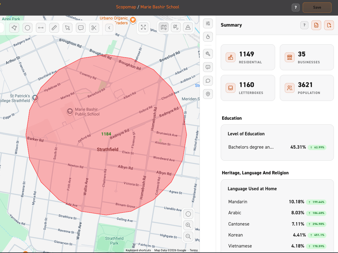Open Google map Terms link
The height and width of the screenshot is (253, 338).
193,250
